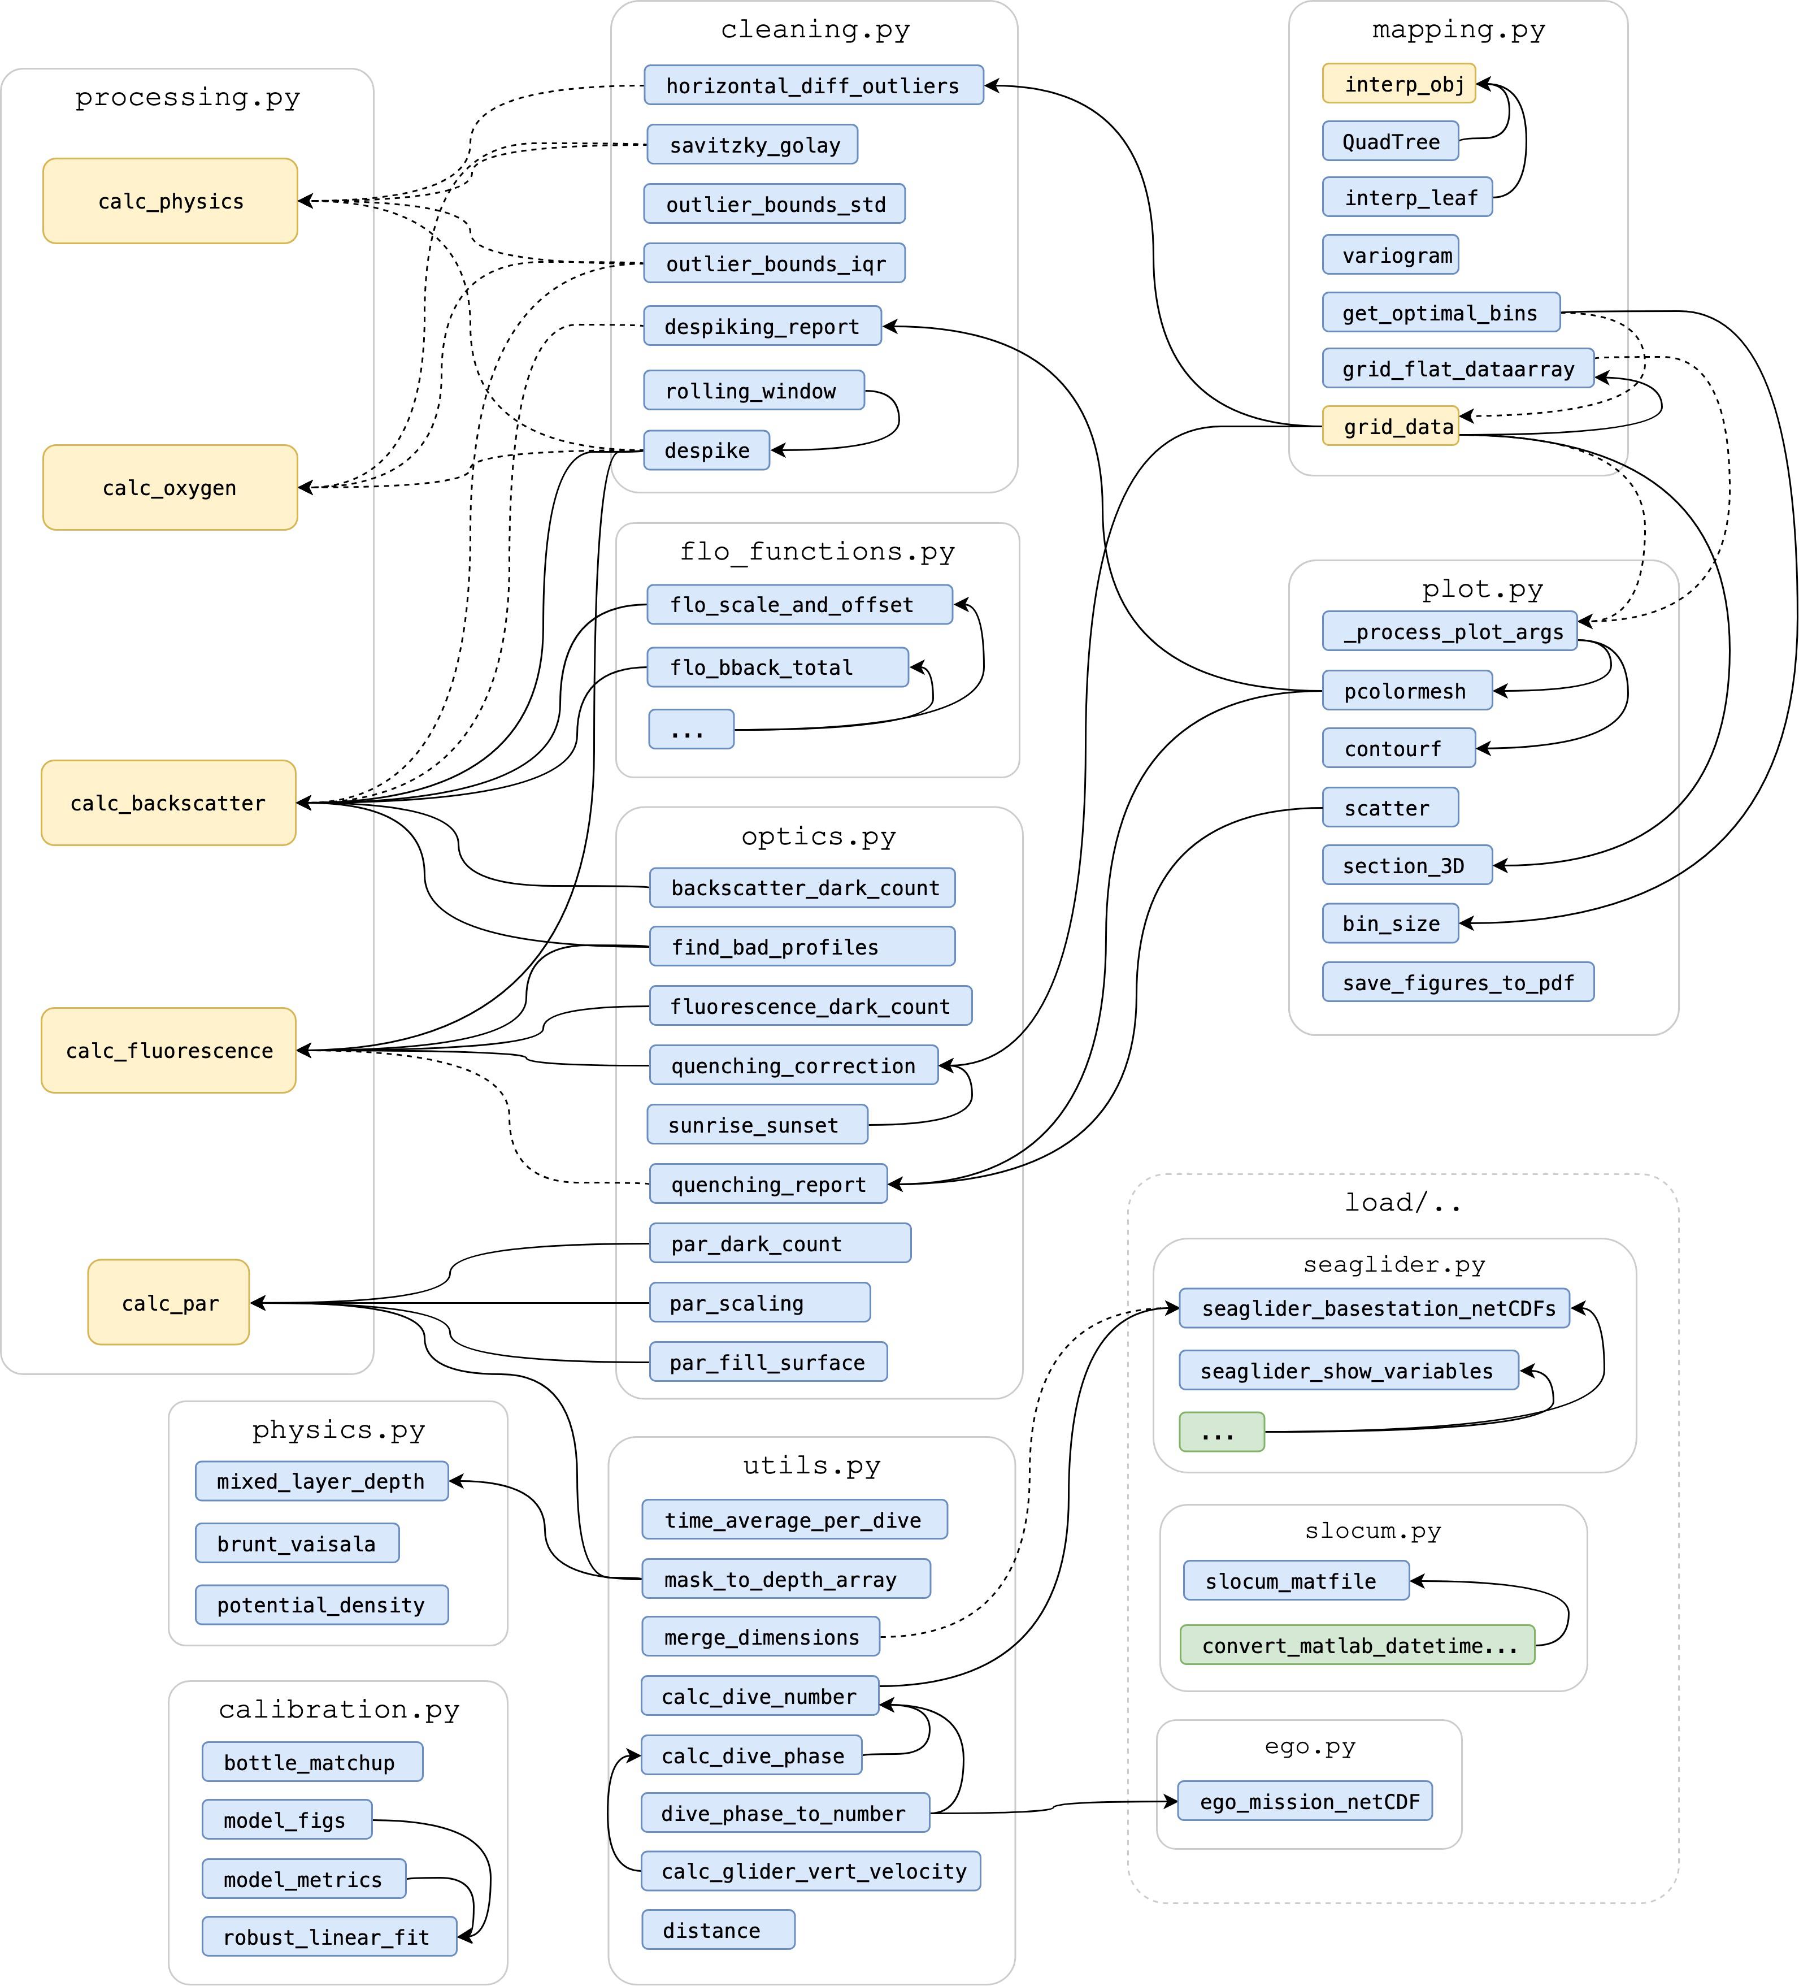The width and height of the screenshot is (1799, 1986).
Task: Select the section_3D node
Action: pyautogui.click(x=1408, y=865)
